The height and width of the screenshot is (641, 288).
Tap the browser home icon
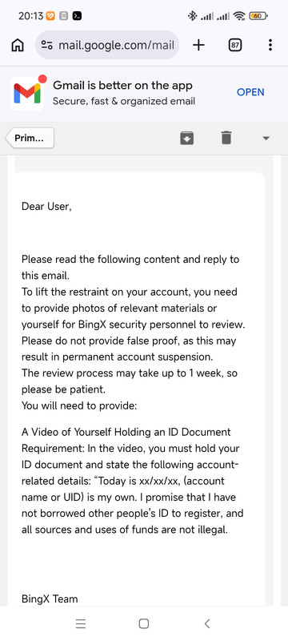point(17,45)
